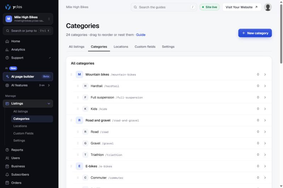Click the Site live status badge
The height and width of the screenshot is (188, 283).
point(209,7)
